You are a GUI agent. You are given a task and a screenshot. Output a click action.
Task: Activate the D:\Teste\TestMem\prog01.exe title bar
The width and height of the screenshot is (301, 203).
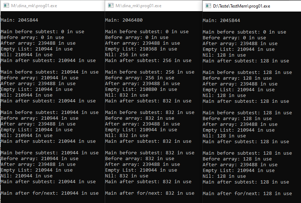(252, 6)
